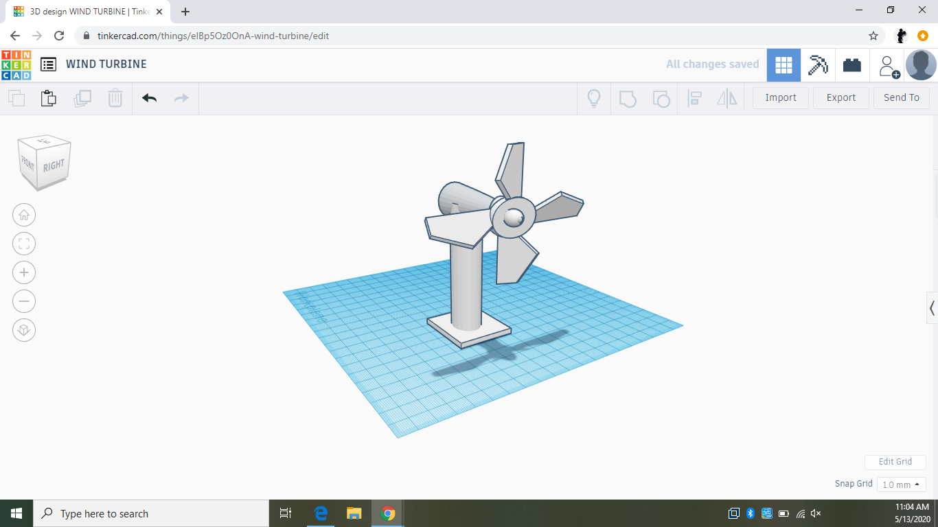Select the Group shapes tool
This screenshot has height=527, width=938.
click(628, 98)
